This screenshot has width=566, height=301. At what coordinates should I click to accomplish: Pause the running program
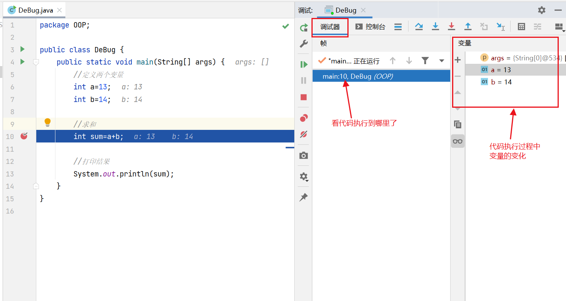(x=304, y=81)
